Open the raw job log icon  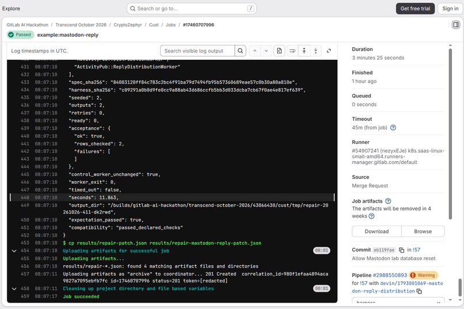tap(279, 51)
